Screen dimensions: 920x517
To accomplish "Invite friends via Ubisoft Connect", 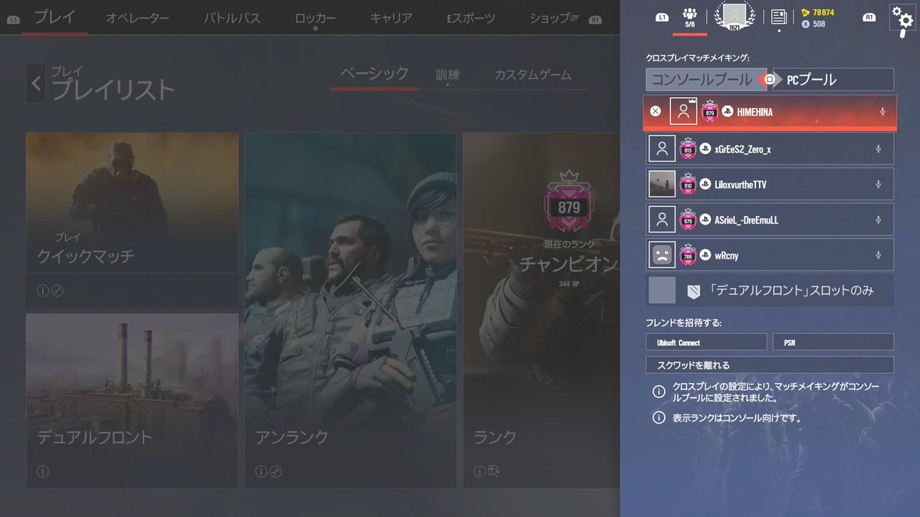I will (706, 342).
